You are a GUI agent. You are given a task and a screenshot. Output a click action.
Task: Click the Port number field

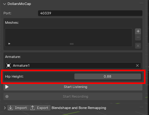pyautogui.click(x=90, y=13)
